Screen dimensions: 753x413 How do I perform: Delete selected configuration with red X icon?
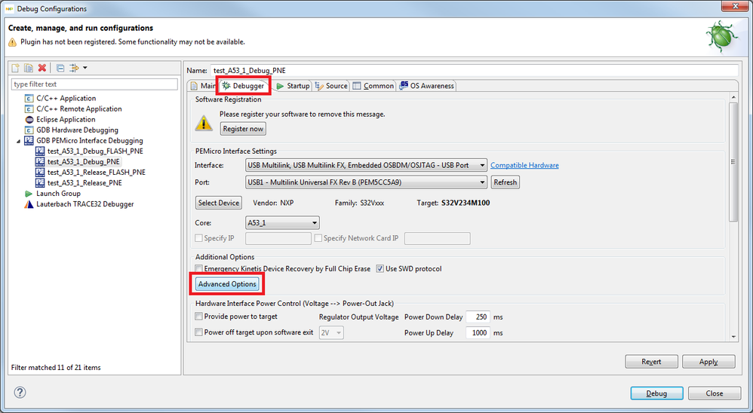(42, 68)
